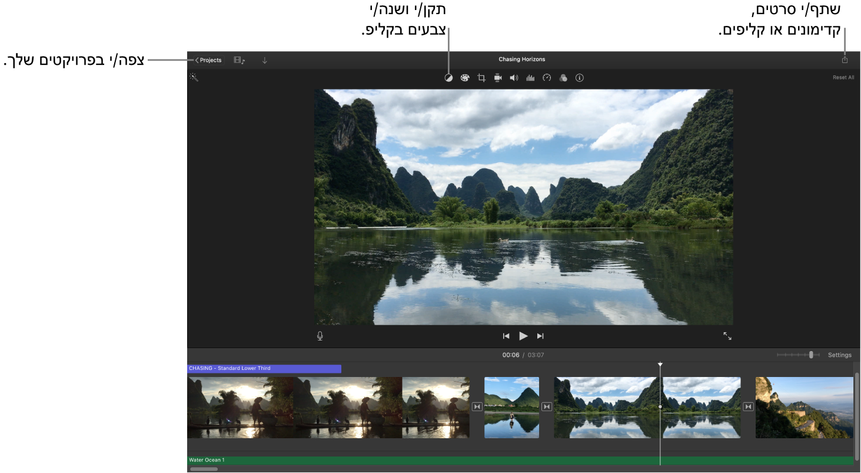Start voiceover recording with the microphone icon
The image size is (861, 473).
pos(319,336)
